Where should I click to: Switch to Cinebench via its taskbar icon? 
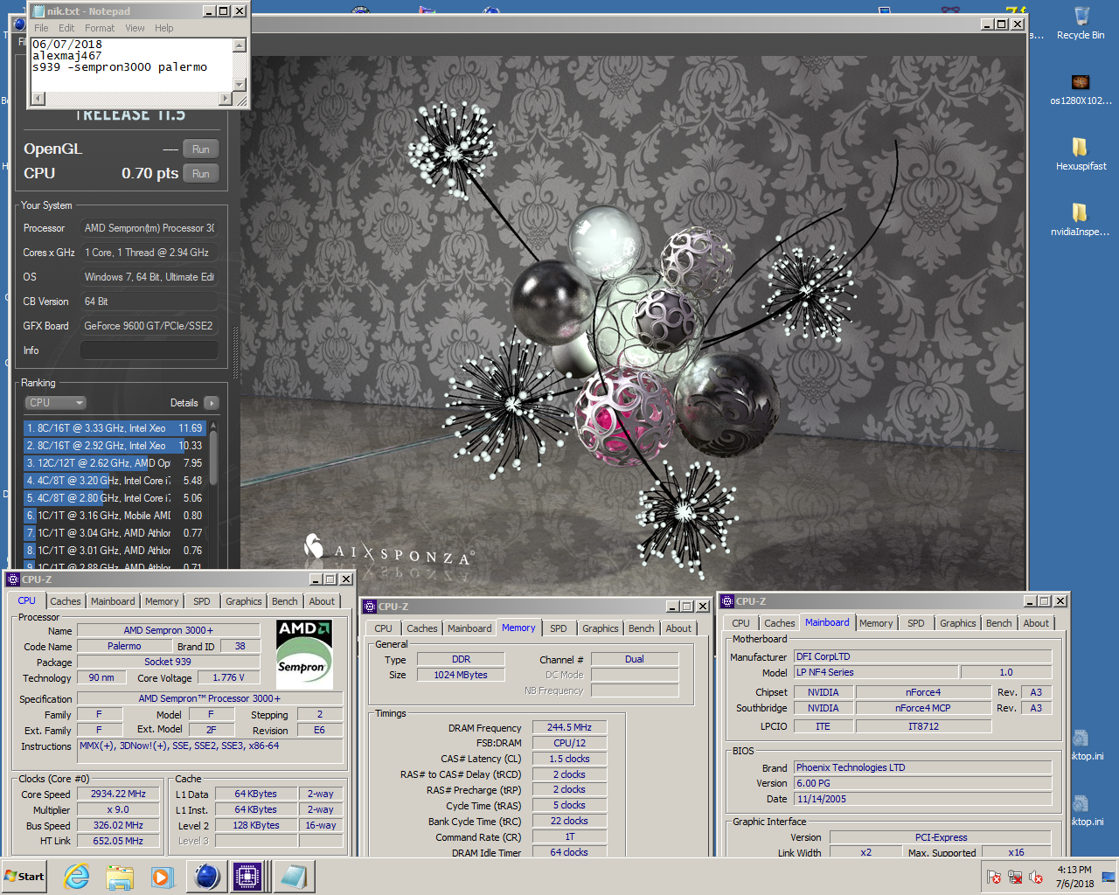206,877
